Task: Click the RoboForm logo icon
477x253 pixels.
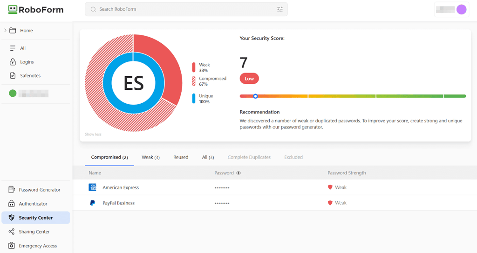Action: tap(13, 9)
